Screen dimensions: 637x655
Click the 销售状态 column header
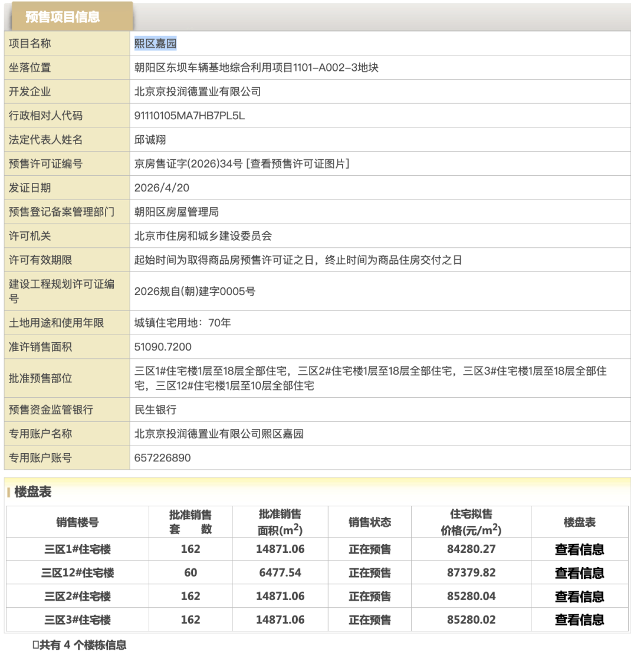click(369, 522)
